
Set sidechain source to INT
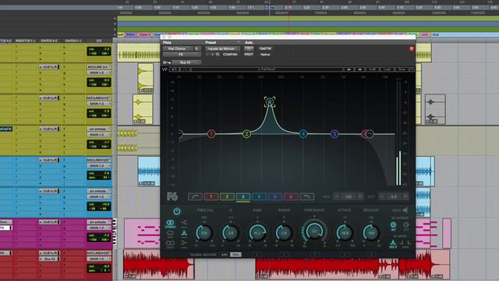coord(393,226)
